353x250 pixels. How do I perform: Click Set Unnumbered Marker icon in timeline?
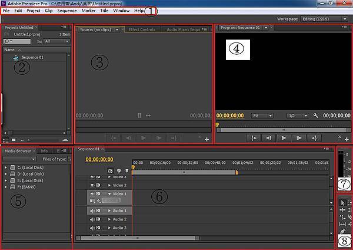126,171
